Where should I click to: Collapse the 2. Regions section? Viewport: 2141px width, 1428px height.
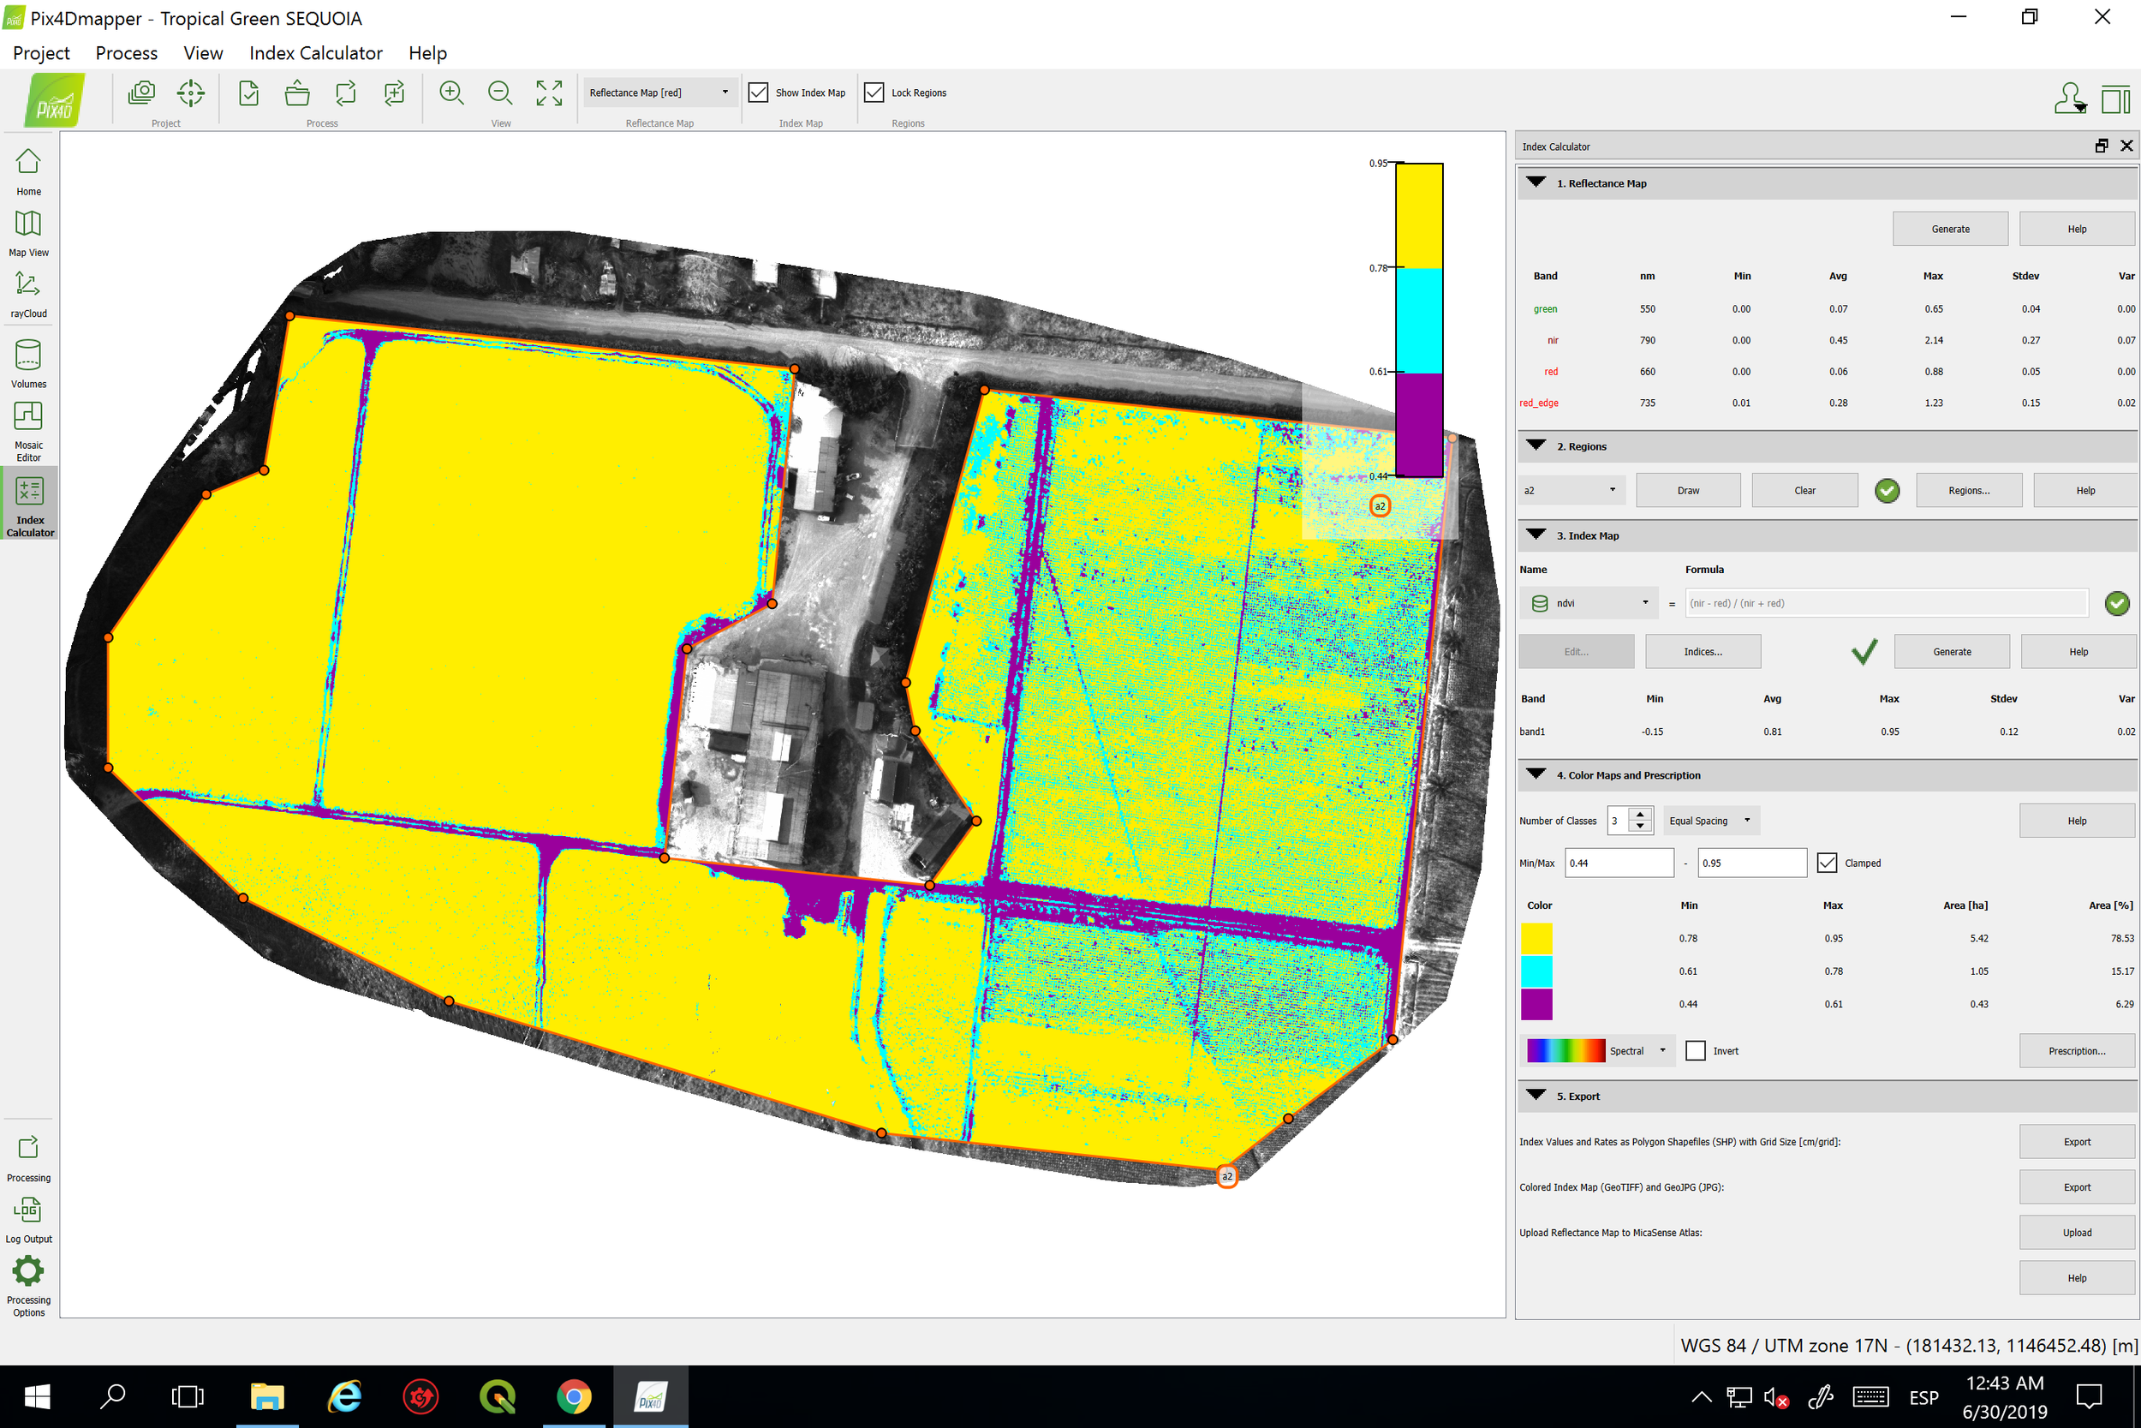(1536, 446)
